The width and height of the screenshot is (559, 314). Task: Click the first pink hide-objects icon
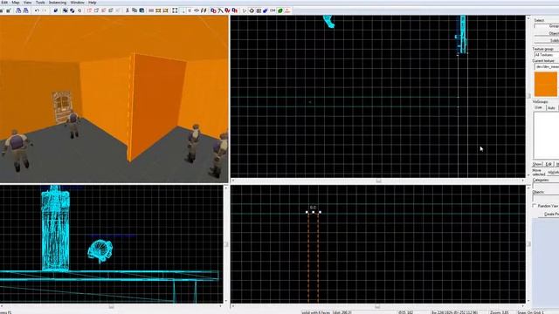89,10
